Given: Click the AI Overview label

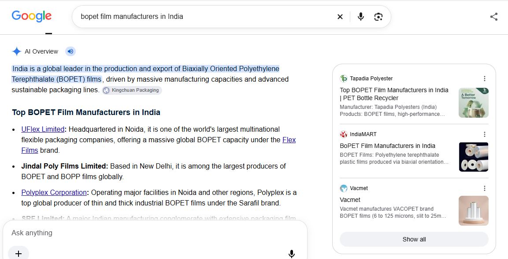Looking at the screenshot, I should (x=41, y=51).
